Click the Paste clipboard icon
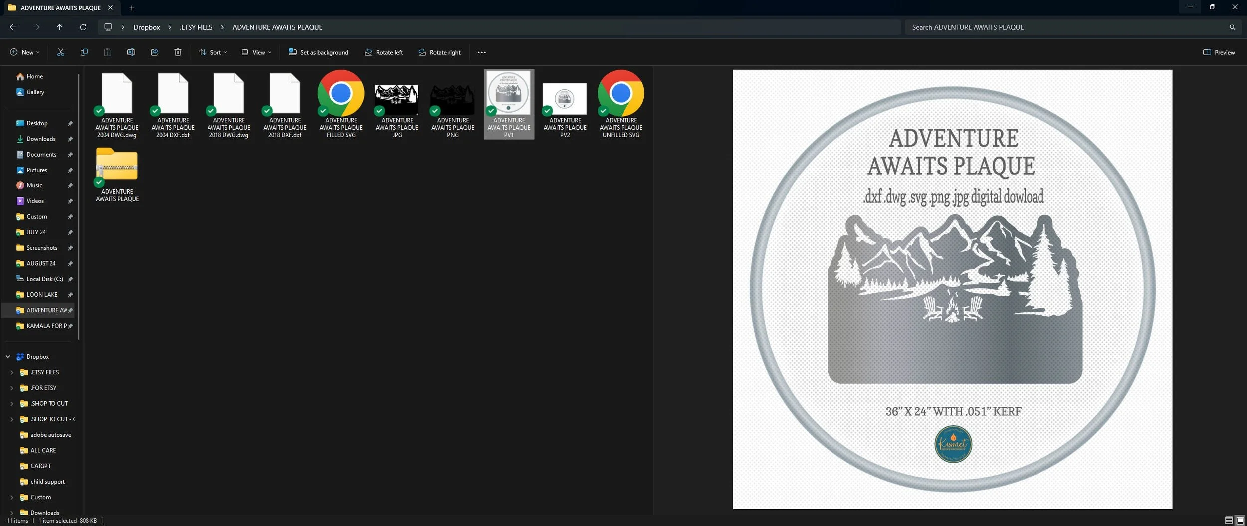 [107, 52]
